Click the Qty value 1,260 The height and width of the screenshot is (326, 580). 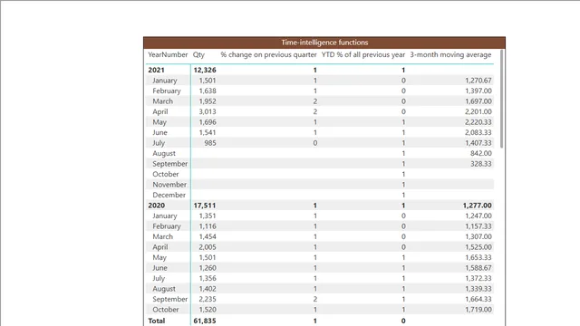click(208, 268)
